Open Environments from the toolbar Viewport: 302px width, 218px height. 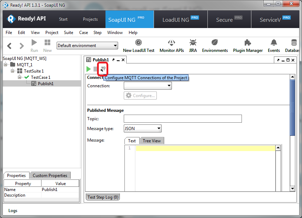(x=215, y=46)
